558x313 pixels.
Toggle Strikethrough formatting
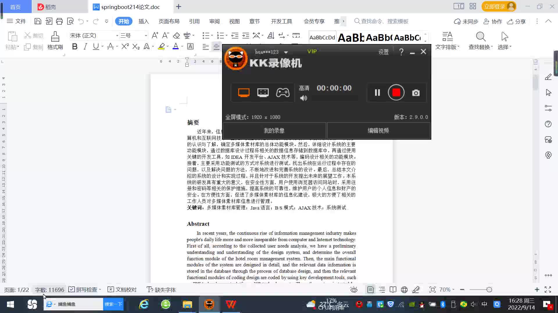(110, 46)
